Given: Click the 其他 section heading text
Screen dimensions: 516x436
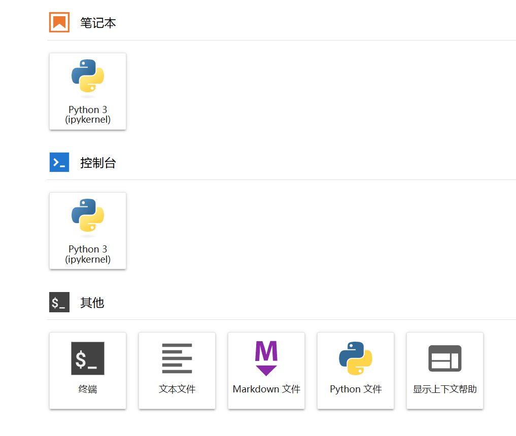Looking at the screenshot, I should 92,303.
